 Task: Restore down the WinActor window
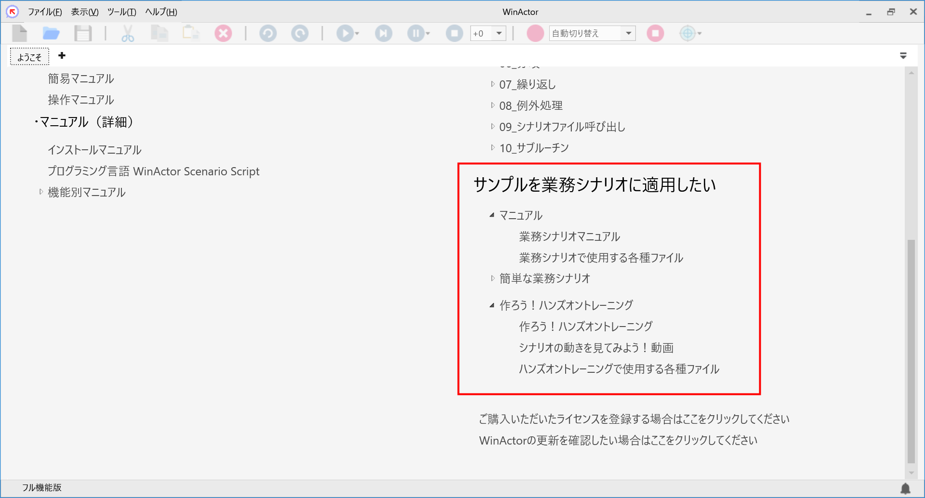pyautogui.click(x=891, y=12)
